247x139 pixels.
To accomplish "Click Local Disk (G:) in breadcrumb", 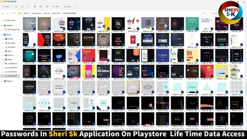I will [36, 14].
